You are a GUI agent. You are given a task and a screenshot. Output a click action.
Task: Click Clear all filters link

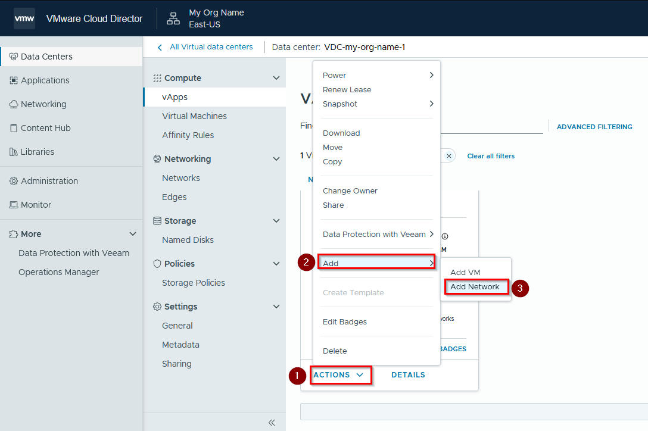tap(491, 156)
